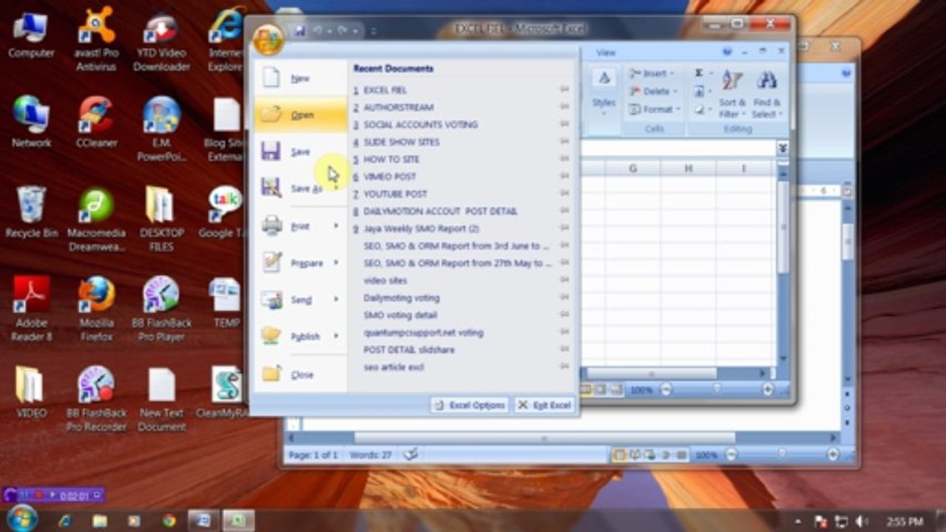
Task: Click taskbar clock showing 2:55 PM
Action: pos(905,522)
